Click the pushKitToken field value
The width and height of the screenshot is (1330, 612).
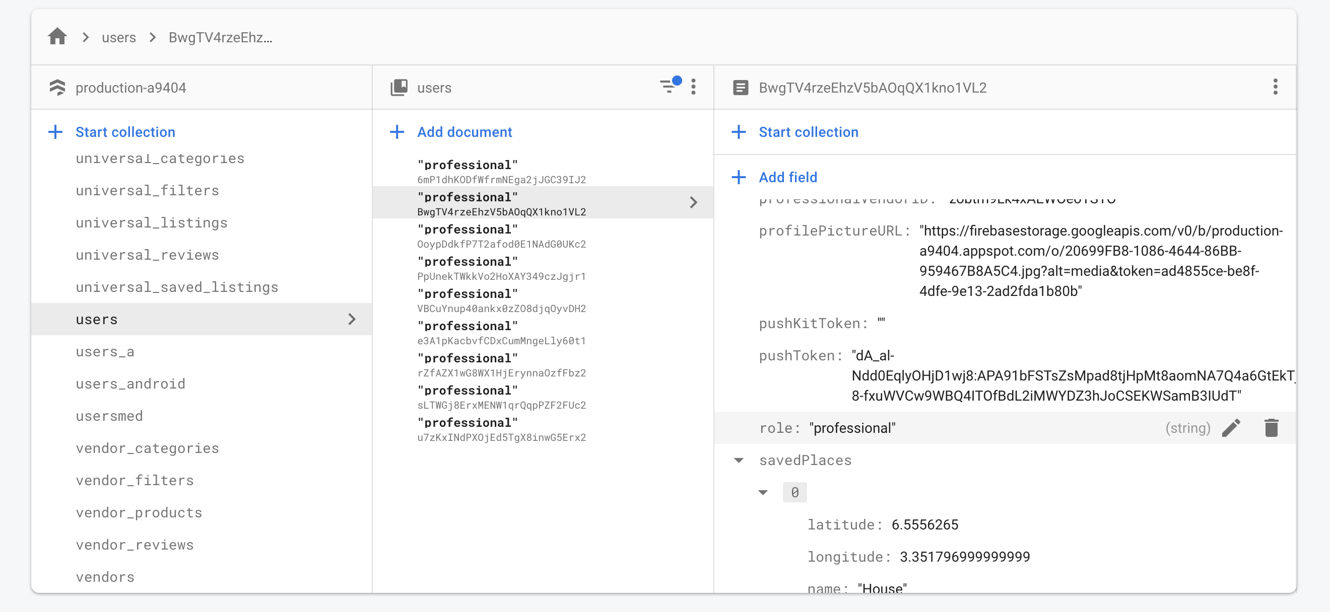click(x=881, y=323)
